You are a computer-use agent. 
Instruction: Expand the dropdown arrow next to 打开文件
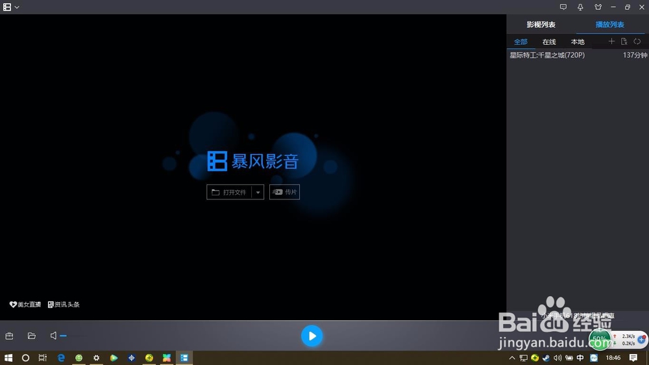pos(258,192)
